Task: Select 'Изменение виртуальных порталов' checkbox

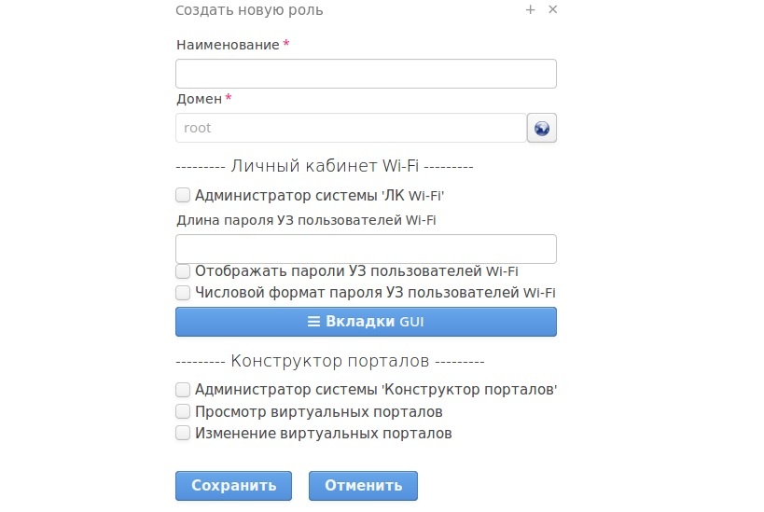Action: [x=183, y=433]
